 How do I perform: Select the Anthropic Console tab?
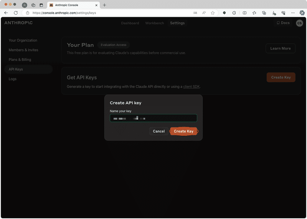[73, 5]
